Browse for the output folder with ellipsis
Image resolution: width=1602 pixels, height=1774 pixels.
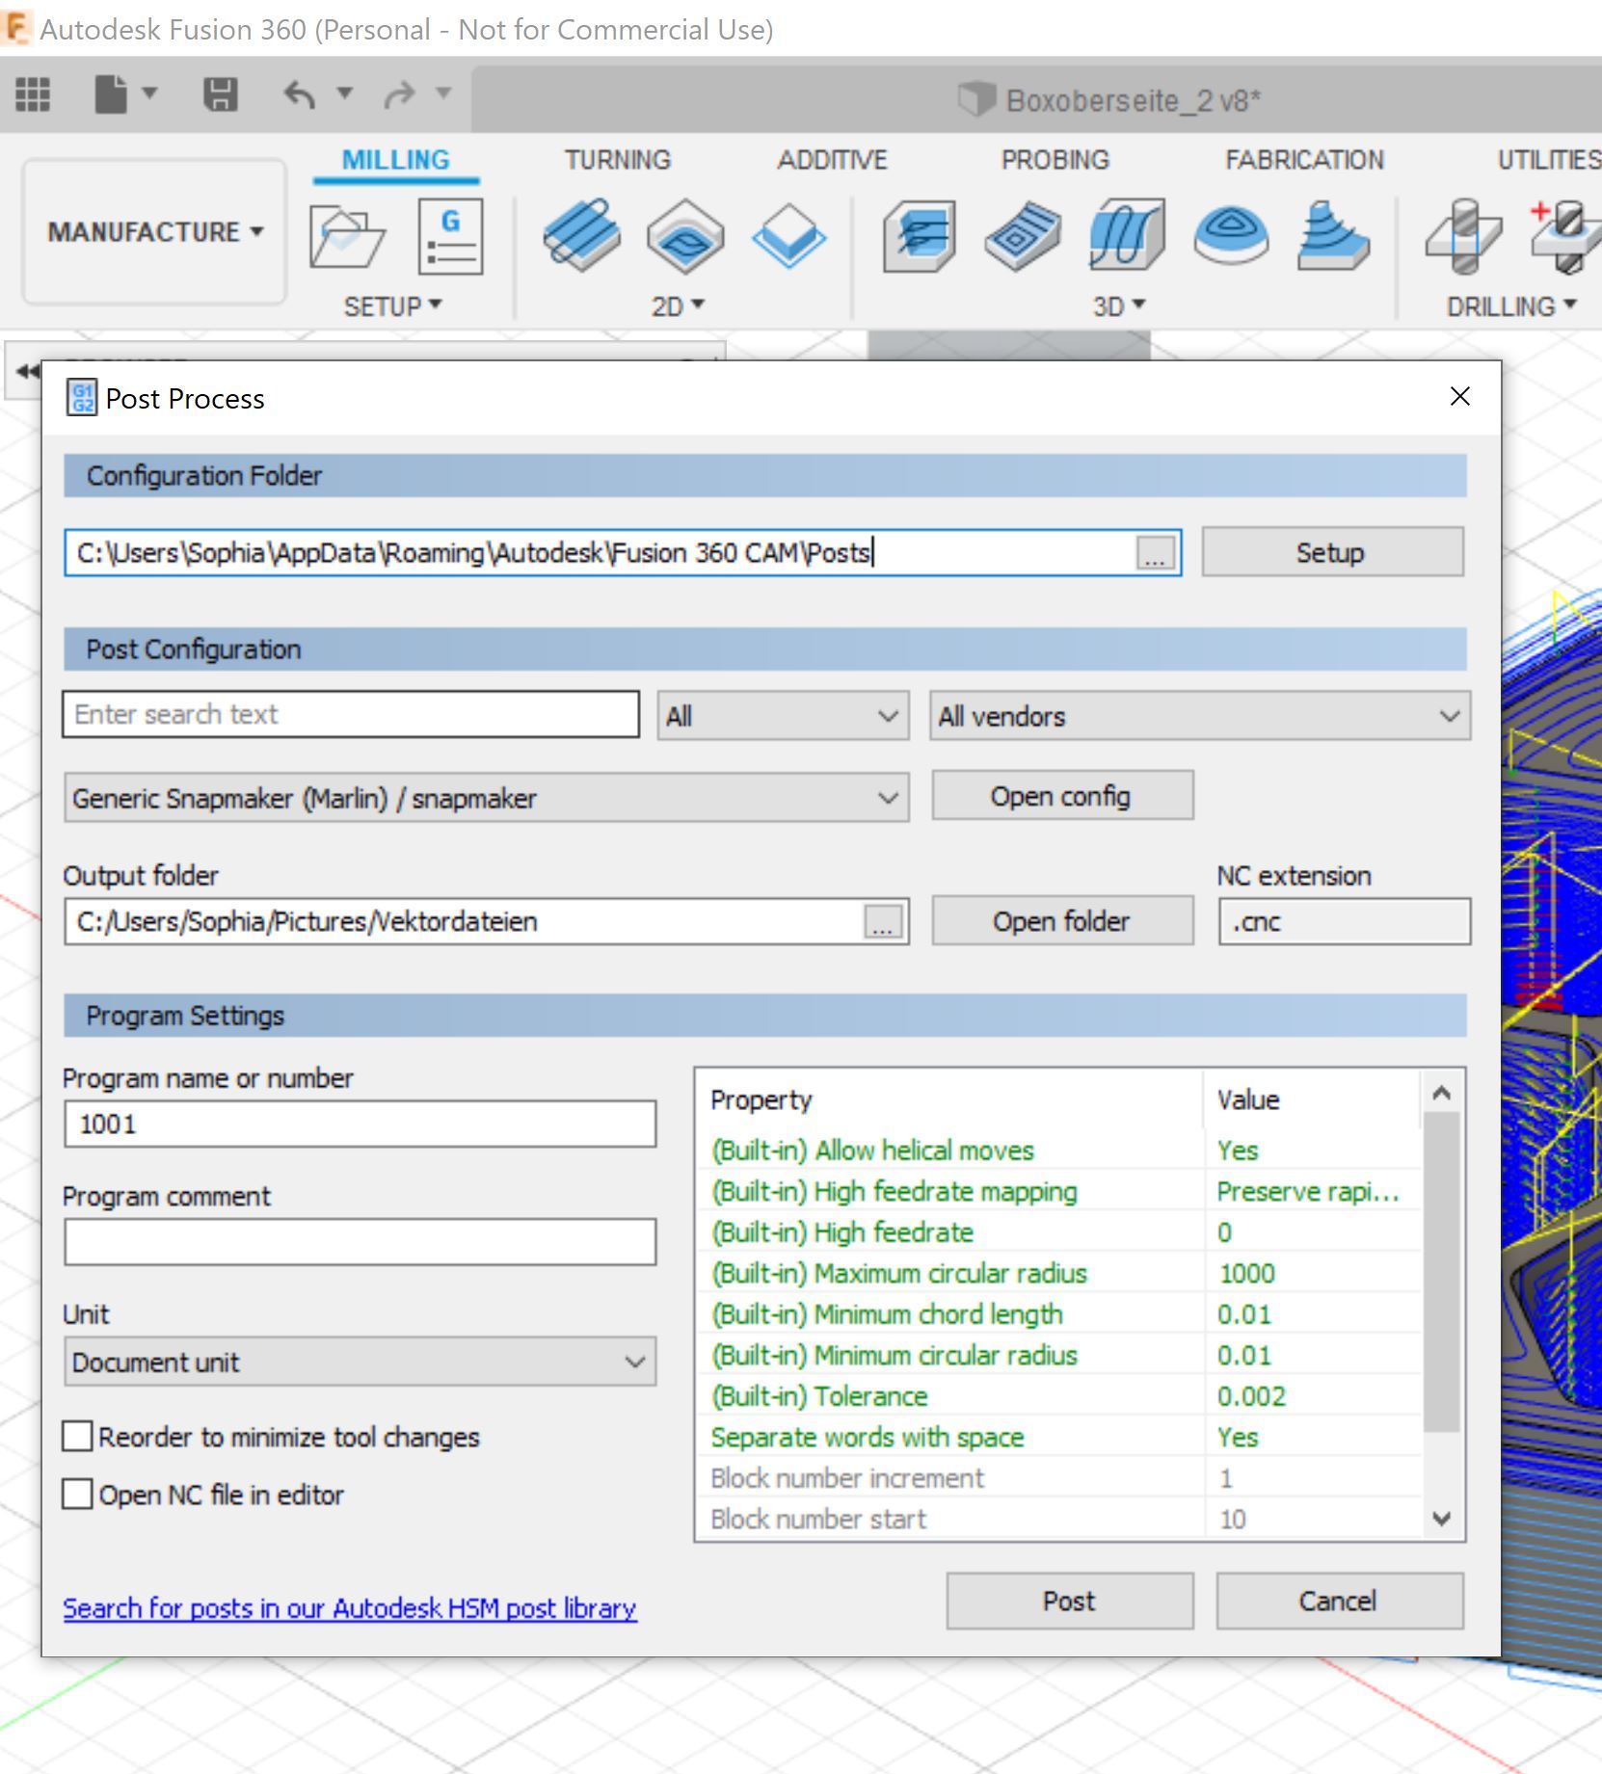[x=884, y=922]
